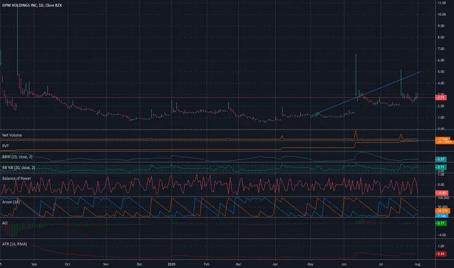
Task: Click the Sep label on time axis
Action: coord(34,264)
